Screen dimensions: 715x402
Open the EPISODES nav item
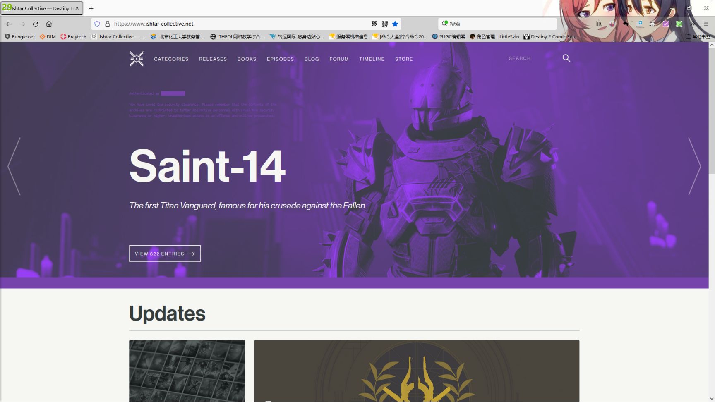(280, 59)
